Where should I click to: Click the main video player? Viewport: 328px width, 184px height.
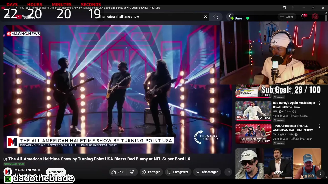118,89
